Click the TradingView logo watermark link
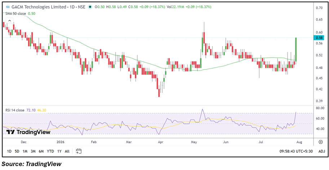 pyautogui.click(x=28, y=132)
